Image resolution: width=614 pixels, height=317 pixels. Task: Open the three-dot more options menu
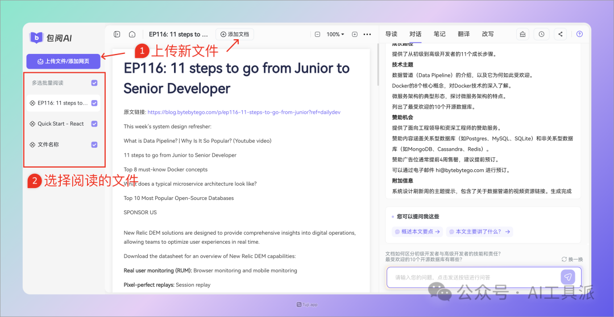(367, 34)
